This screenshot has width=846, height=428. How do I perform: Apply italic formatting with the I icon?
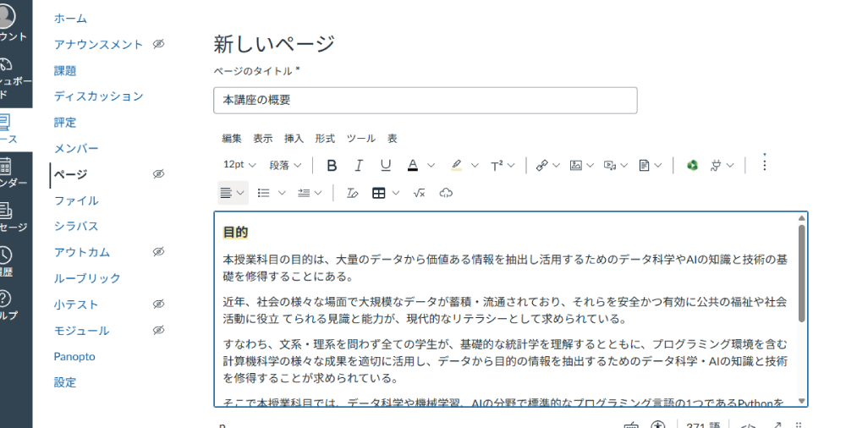[358, 165]
